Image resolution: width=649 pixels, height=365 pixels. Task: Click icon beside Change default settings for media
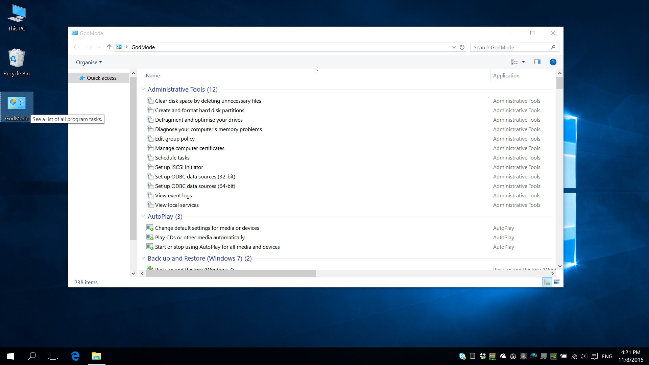coord(150,228)
